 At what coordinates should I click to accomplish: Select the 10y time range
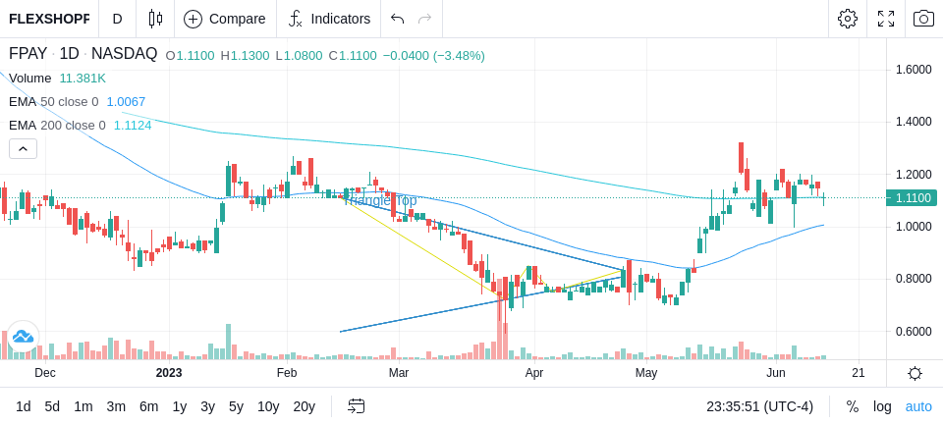point(268,407)
